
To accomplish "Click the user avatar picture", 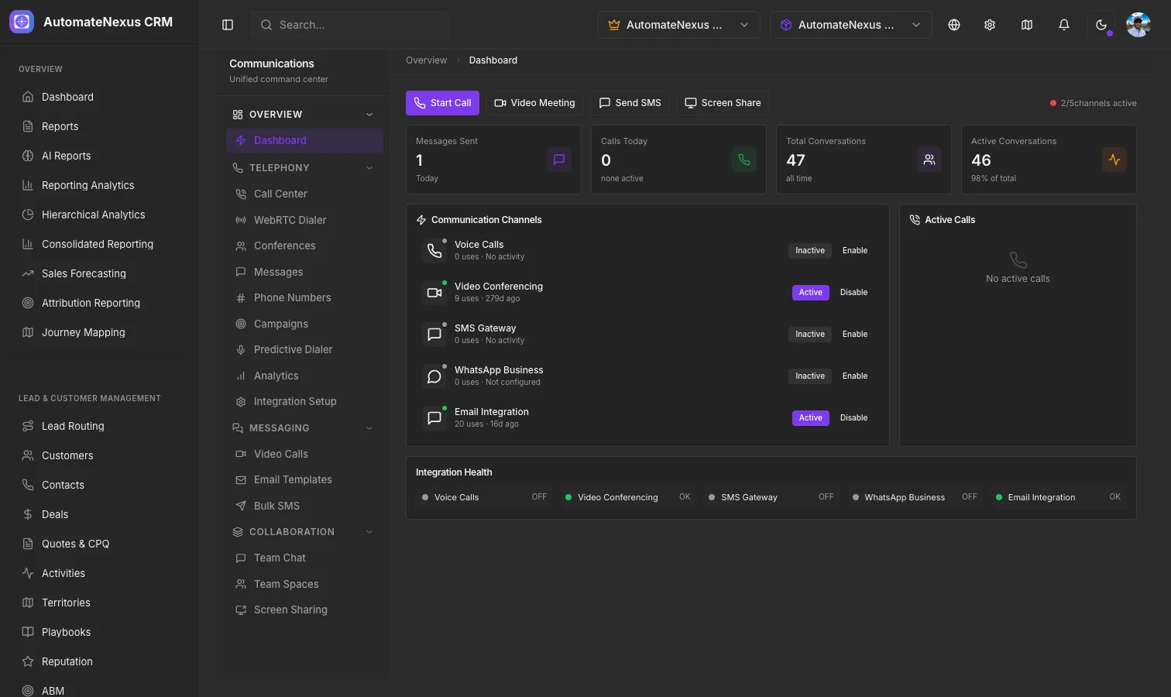I will click(x=1138, y=25).
